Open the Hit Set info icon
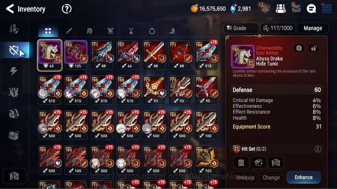337x189 pixels. point(318,149)
